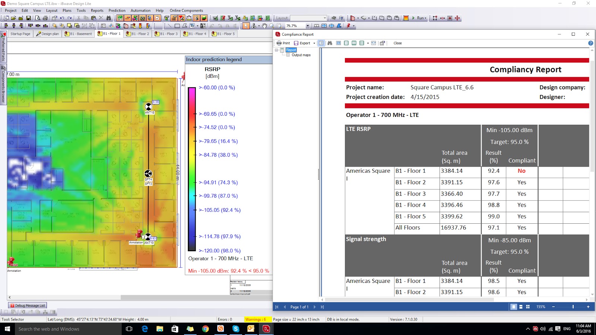Click Print button in Compliance Report
The image size is (596, 335).
point(283,43)
